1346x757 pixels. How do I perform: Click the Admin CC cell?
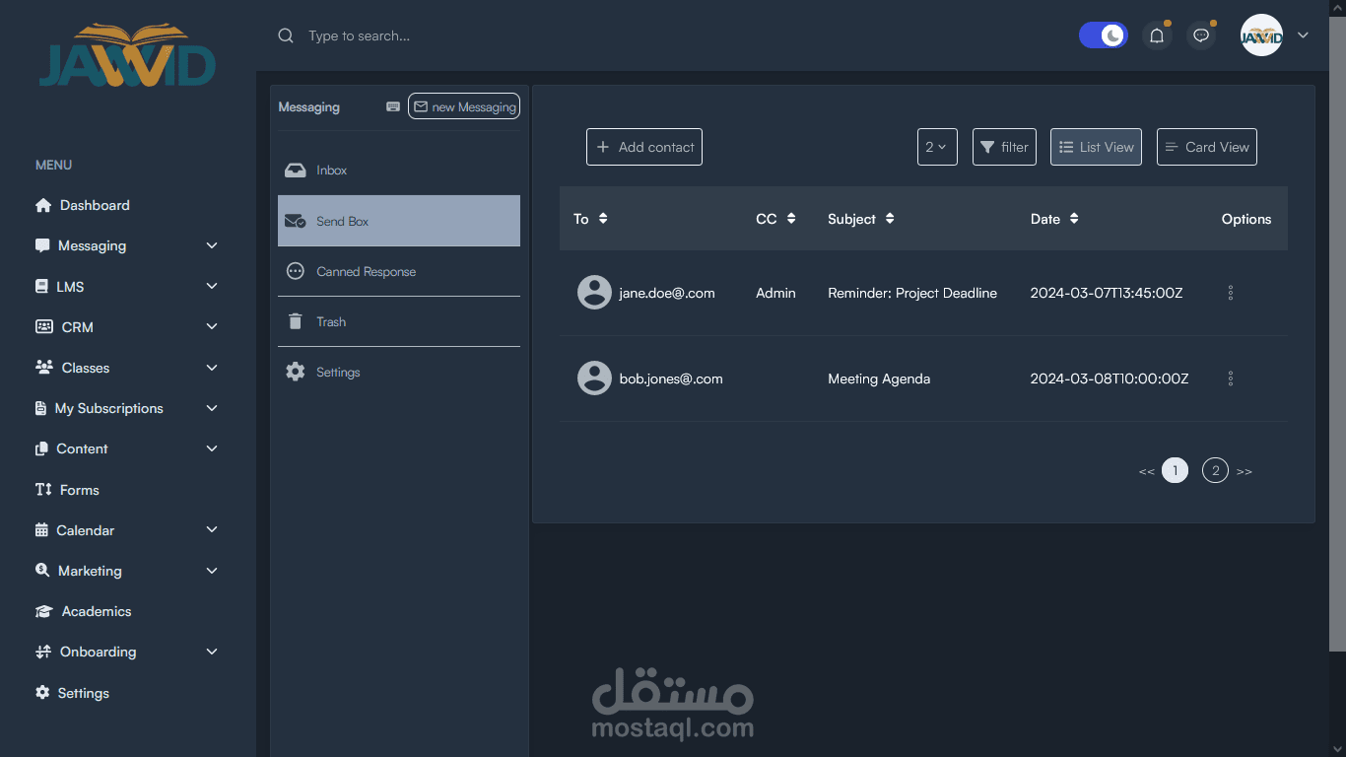pyautogui.click(x=775, y=293)
